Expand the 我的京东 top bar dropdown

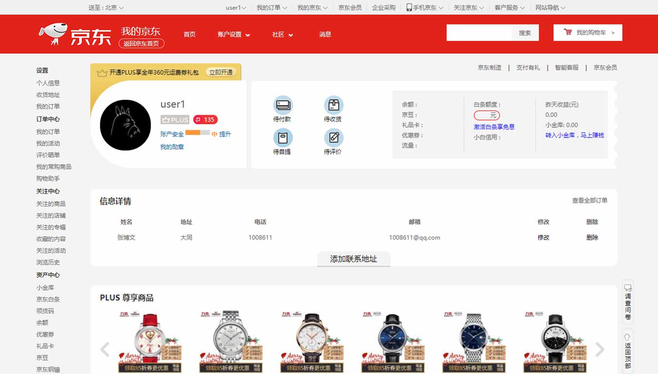pyautogui.click(x=313, y=8)
